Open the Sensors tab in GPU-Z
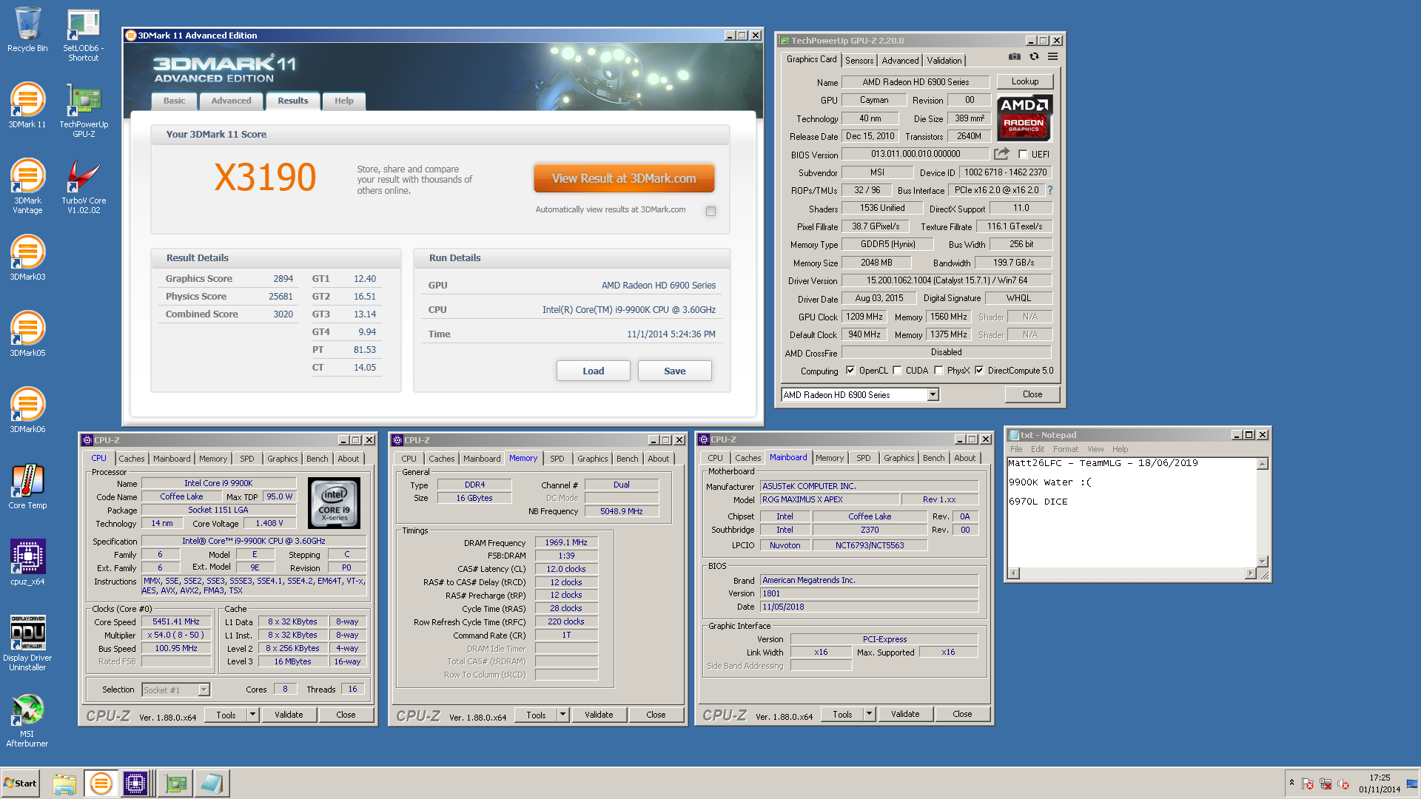This screenshot has height=799, width=1421. (x=859, y=61)
